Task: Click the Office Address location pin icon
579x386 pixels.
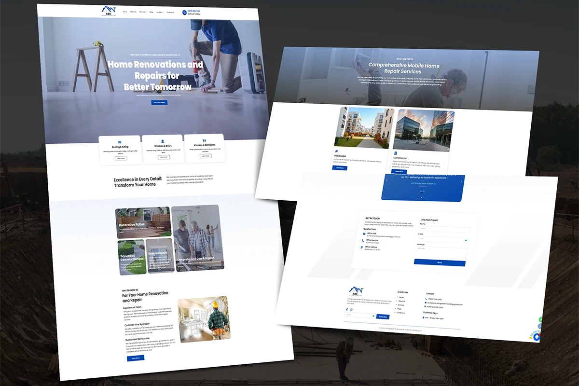Action: point(362,248)
